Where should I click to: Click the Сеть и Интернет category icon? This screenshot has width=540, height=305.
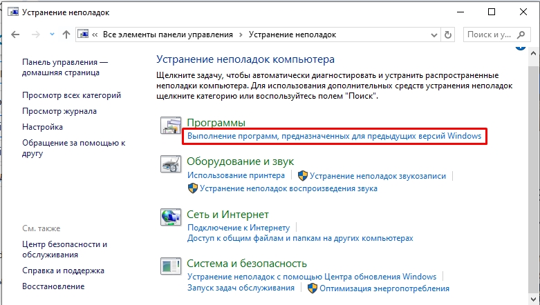[171, 217]
